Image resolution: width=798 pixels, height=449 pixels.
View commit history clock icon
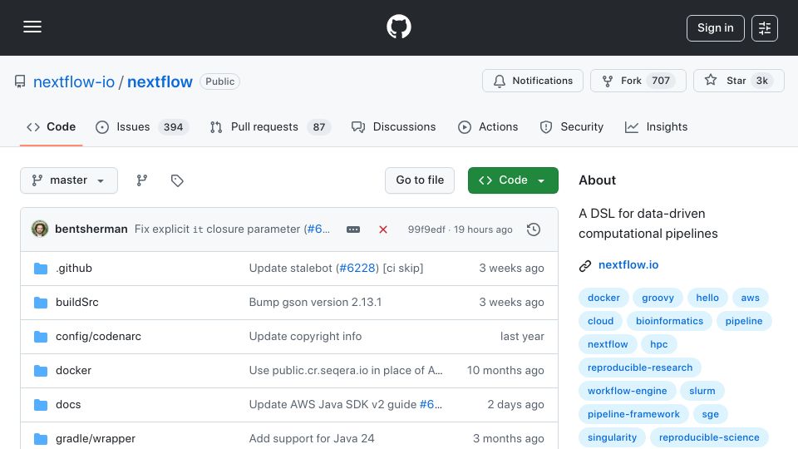tap(534, 229)
